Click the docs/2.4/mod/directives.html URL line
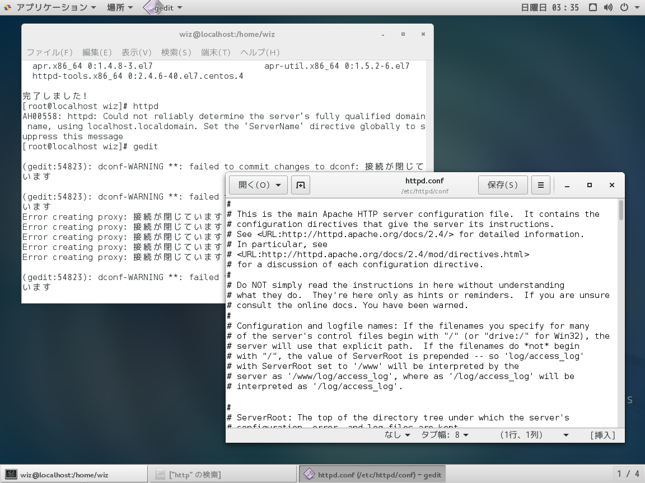The image size is (645, 483). [378, 255]
